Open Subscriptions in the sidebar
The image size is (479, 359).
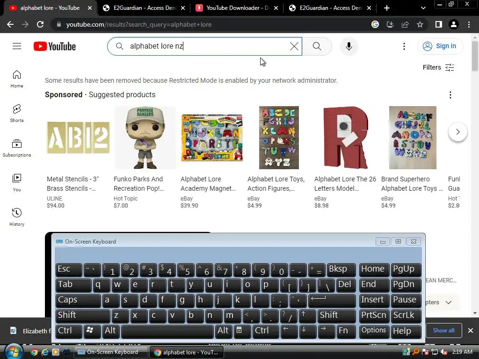17,148
